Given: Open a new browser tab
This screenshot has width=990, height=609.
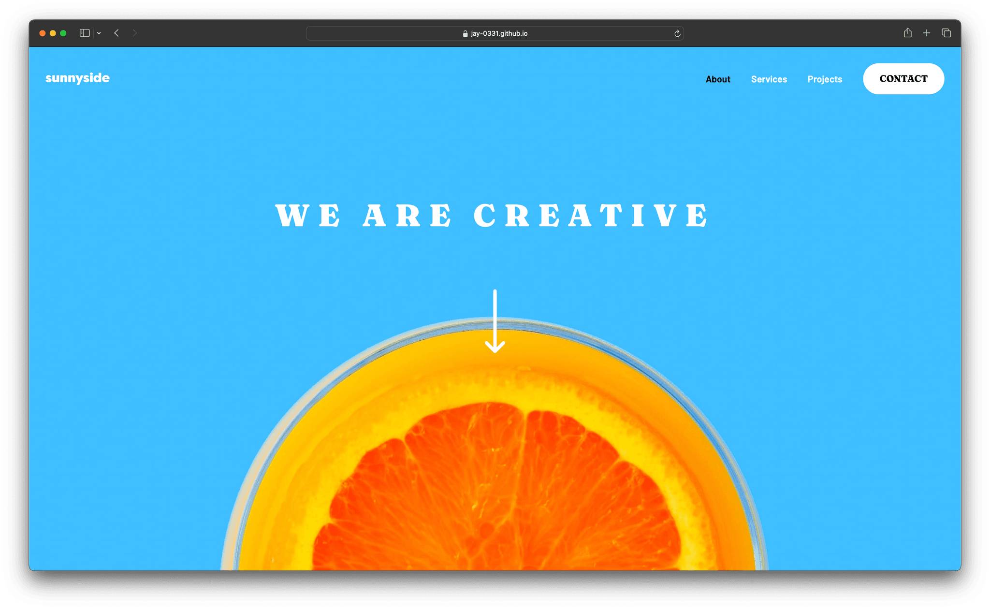Looking at the screenshot, I should pyautogui.click(x=927, y=33).
